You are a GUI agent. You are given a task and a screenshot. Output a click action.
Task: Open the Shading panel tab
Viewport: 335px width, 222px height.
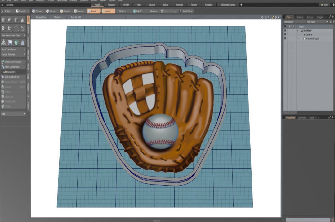coord(299,17)
